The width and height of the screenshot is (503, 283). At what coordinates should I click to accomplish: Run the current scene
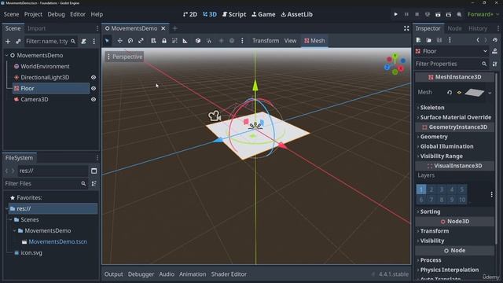[x=438, y=14]
